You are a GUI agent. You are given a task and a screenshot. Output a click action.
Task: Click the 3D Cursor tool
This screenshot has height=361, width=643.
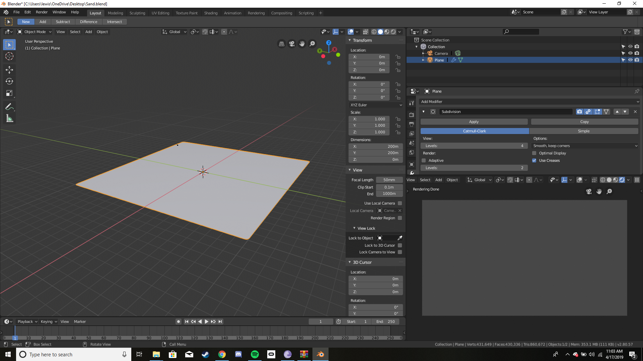[9, 56]
